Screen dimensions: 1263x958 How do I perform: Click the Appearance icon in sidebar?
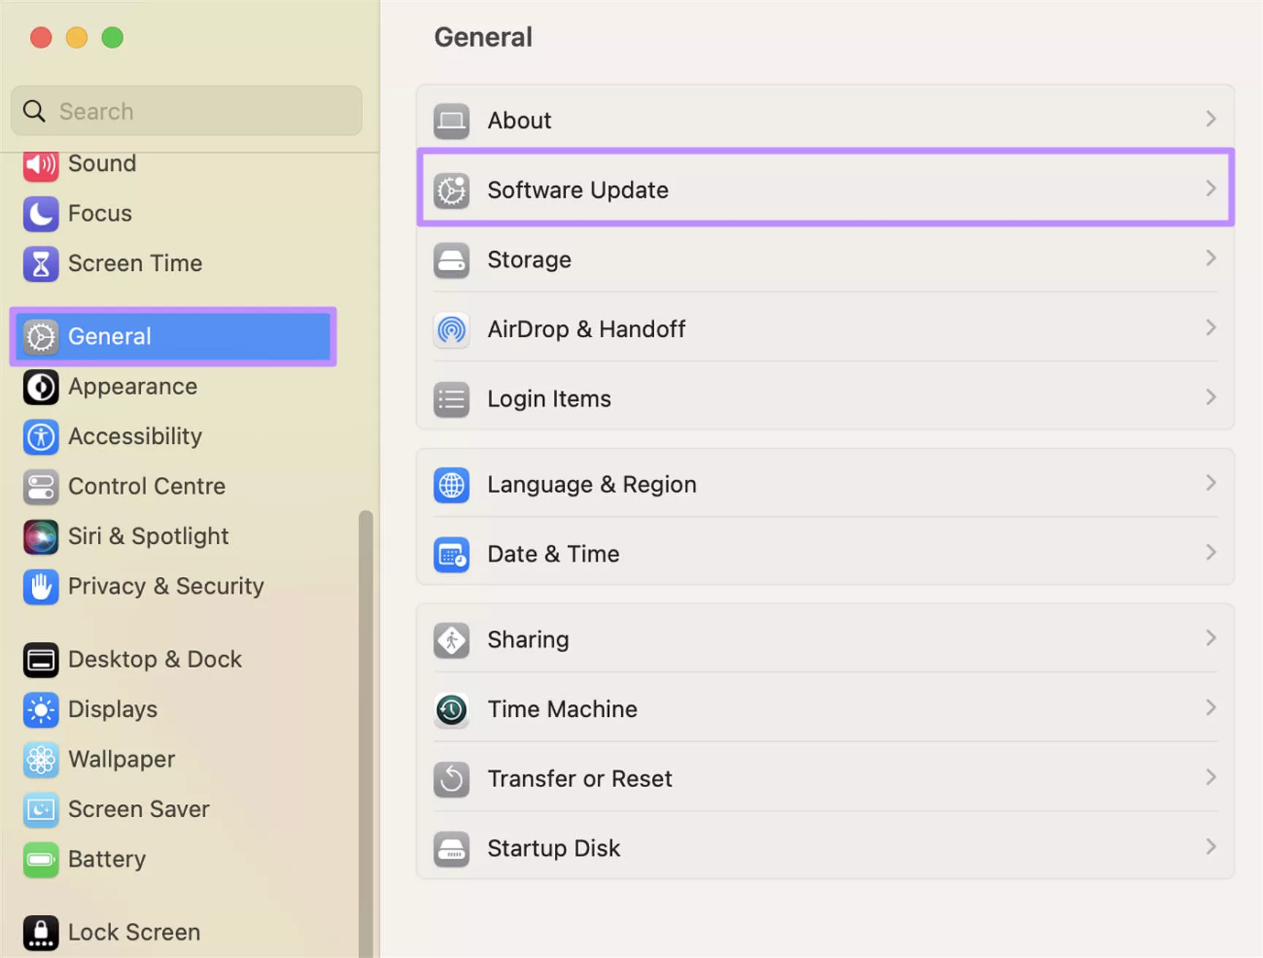pyautogui.click(x=41, y=387)
